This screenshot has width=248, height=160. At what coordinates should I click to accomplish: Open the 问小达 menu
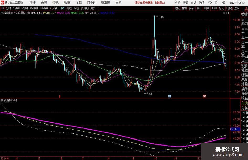point(91,3)
